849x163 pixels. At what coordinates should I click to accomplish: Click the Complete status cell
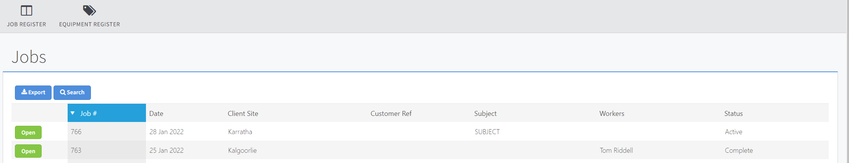click(739, 150)
